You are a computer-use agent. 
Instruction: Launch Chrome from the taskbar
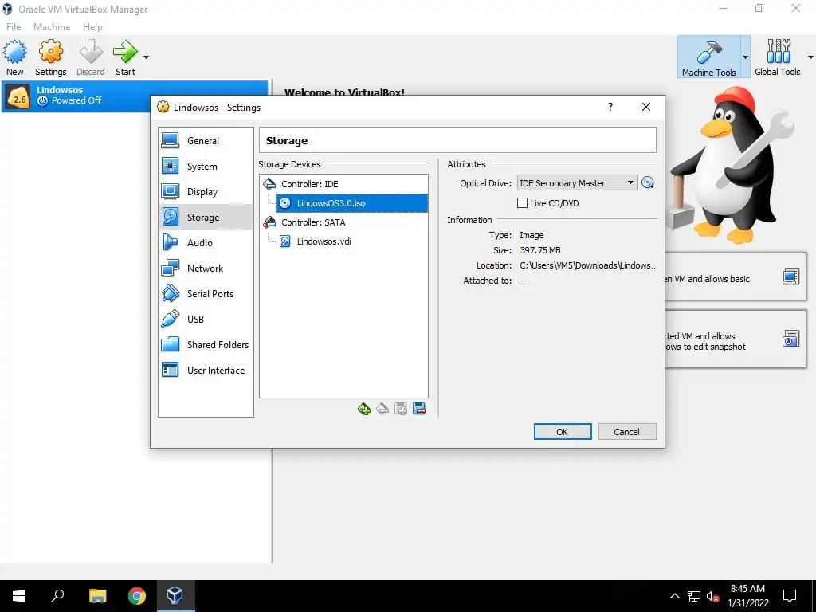pyautogui.click(x=136, y=596)
